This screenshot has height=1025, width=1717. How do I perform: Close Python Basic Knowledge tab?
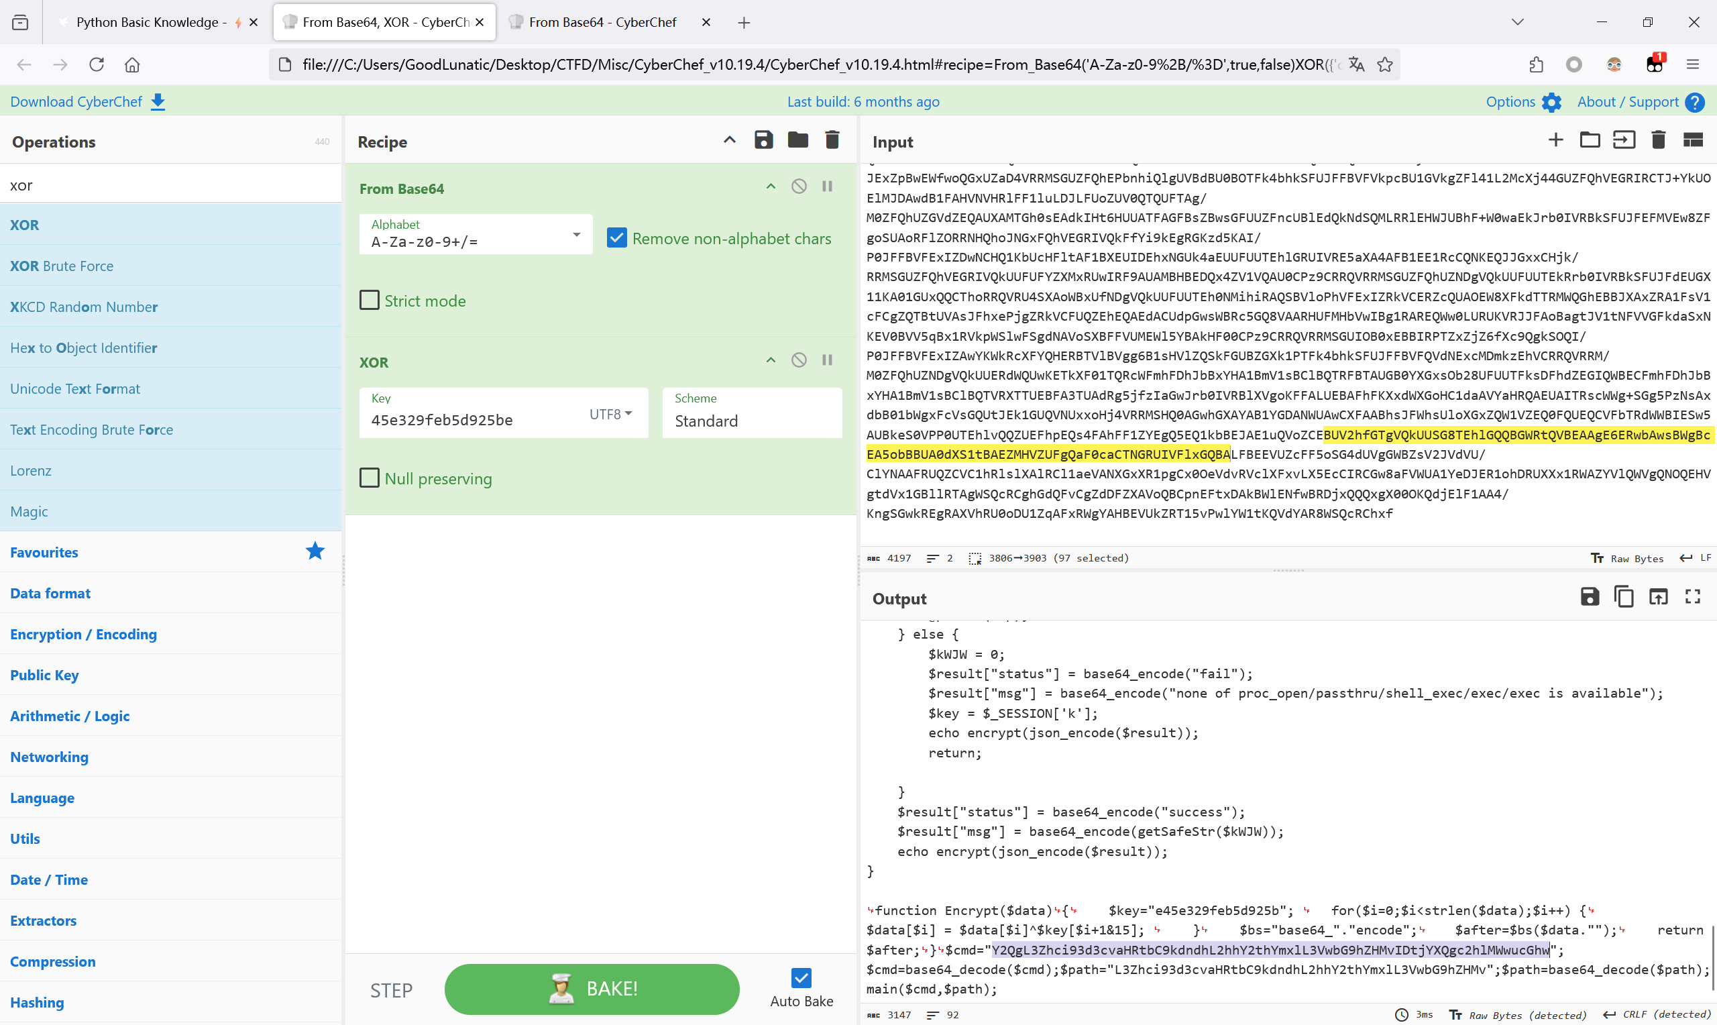tap(254, 22)
